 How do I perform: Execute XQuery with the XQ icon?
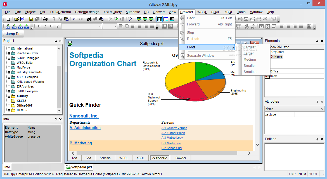[151, 19]
